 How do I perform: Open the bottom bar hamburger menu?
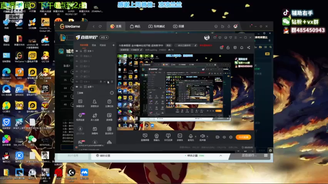tap(266, 155)
